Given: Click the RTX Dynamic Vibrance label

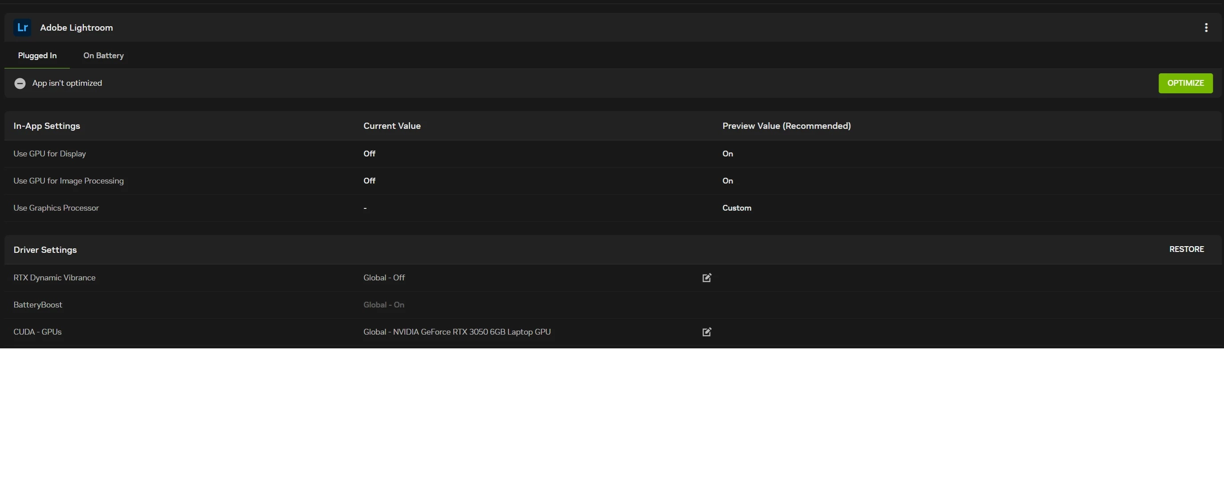Looking at the screenshot, I should [x=54, y=278].
